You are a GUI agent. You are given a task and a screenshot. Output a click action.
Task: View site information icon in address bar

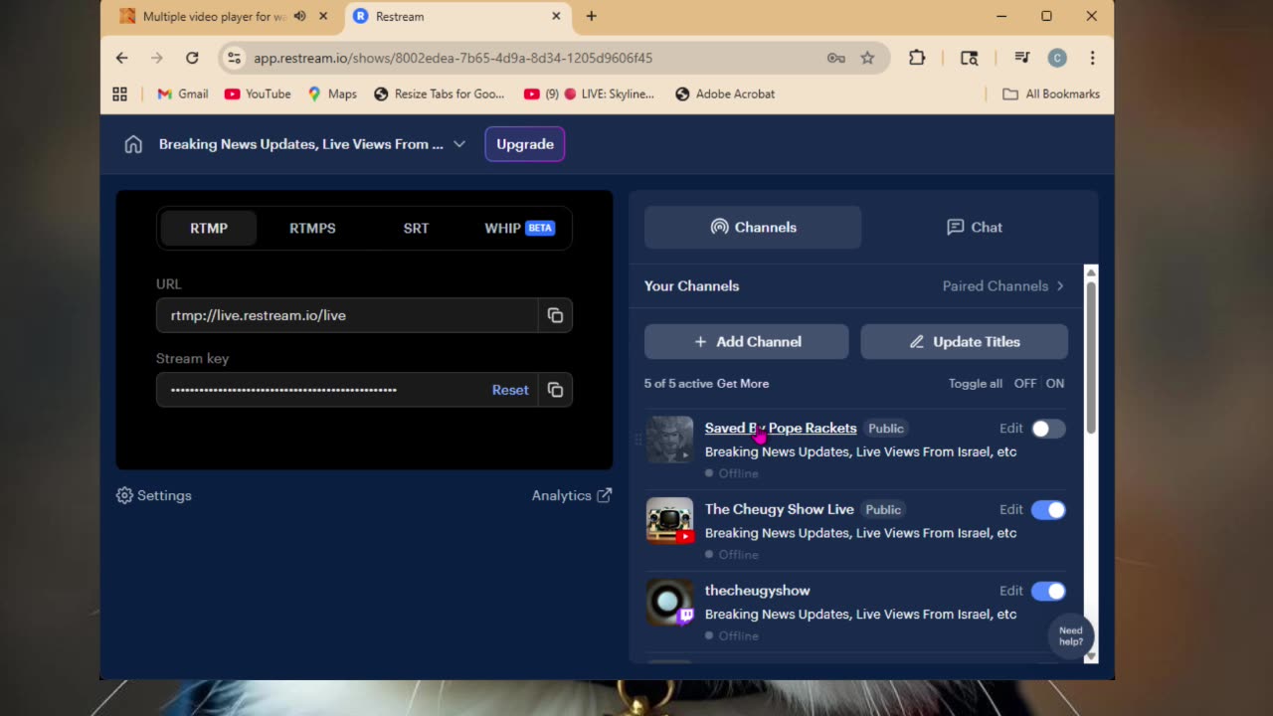point(234,58)
